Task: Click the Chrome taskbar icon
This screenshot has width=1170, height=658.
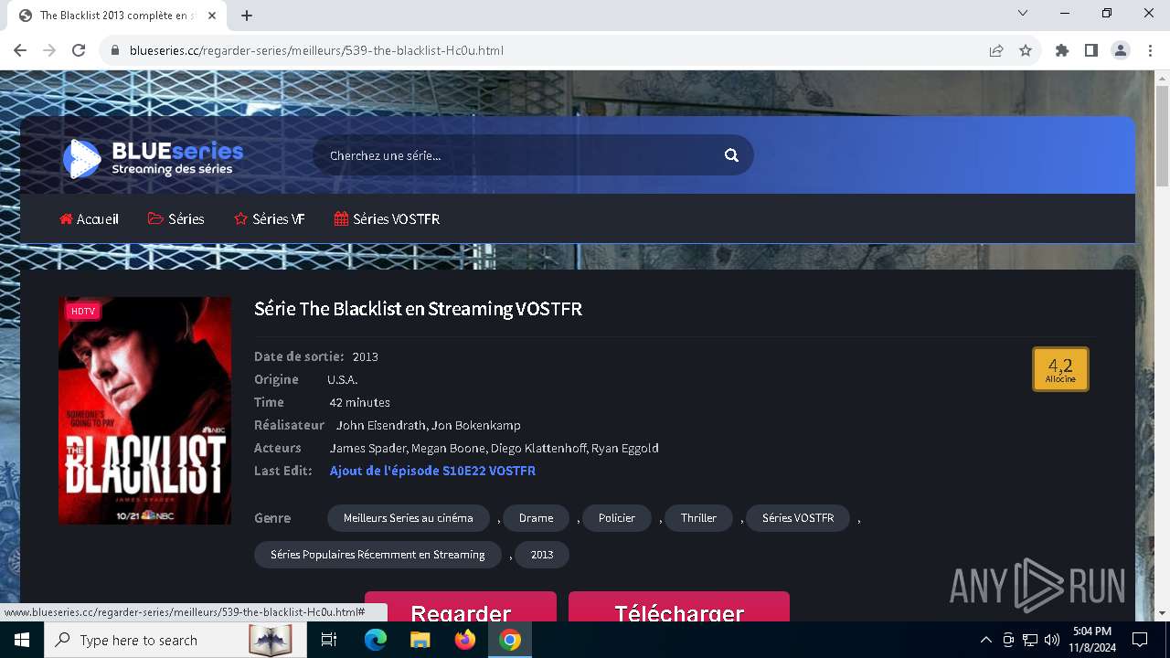Action: tap(510, 640)
